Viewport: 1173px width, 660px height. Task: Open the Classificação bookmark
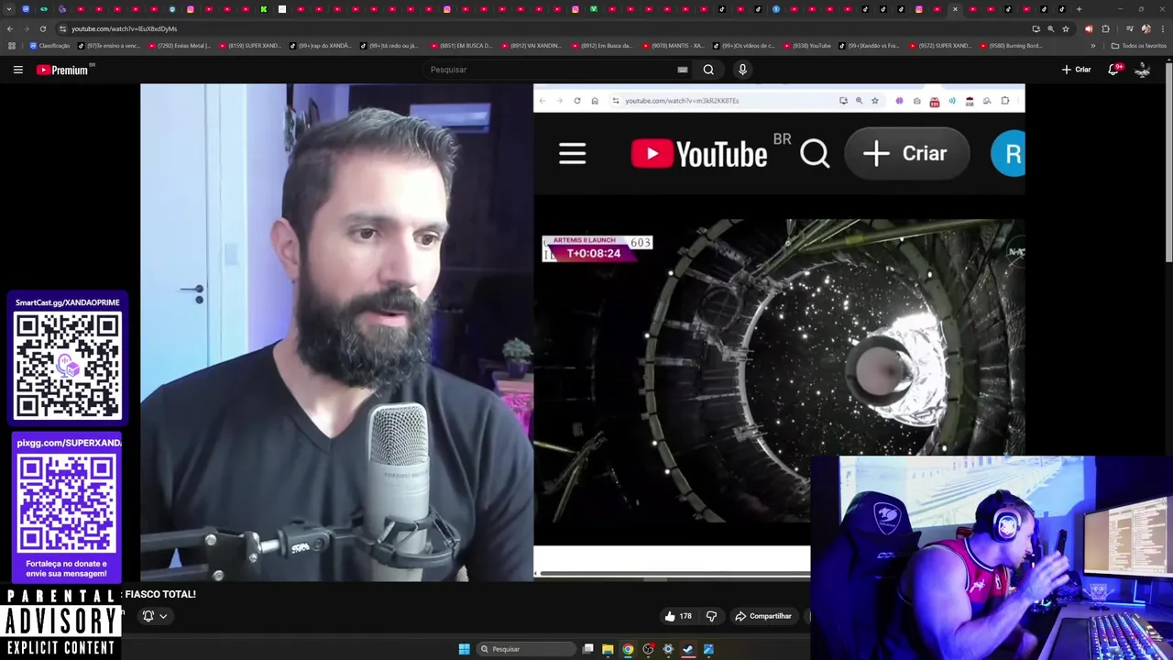(49, 45)
